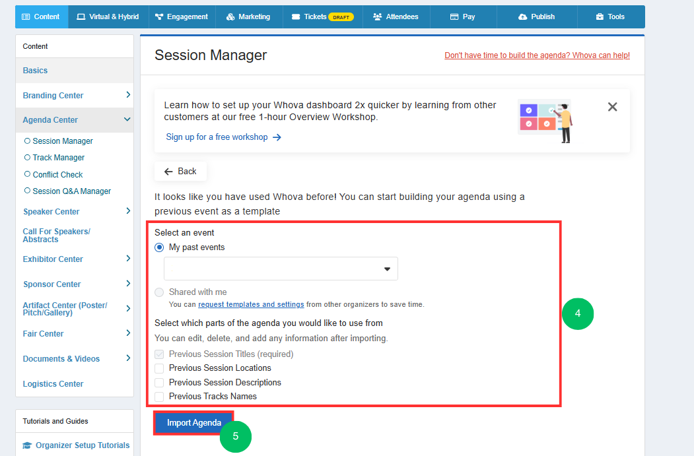Click the Pay card icon
Image resolution: width=694 pixels, height=456 pixels.
pyautogui.click(x=454, y=16)
